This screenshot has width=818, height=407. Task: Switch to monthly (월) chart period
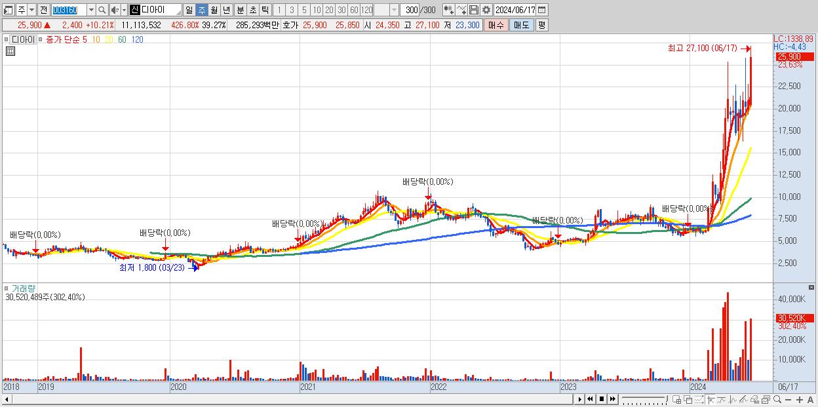tap(214, 10)
